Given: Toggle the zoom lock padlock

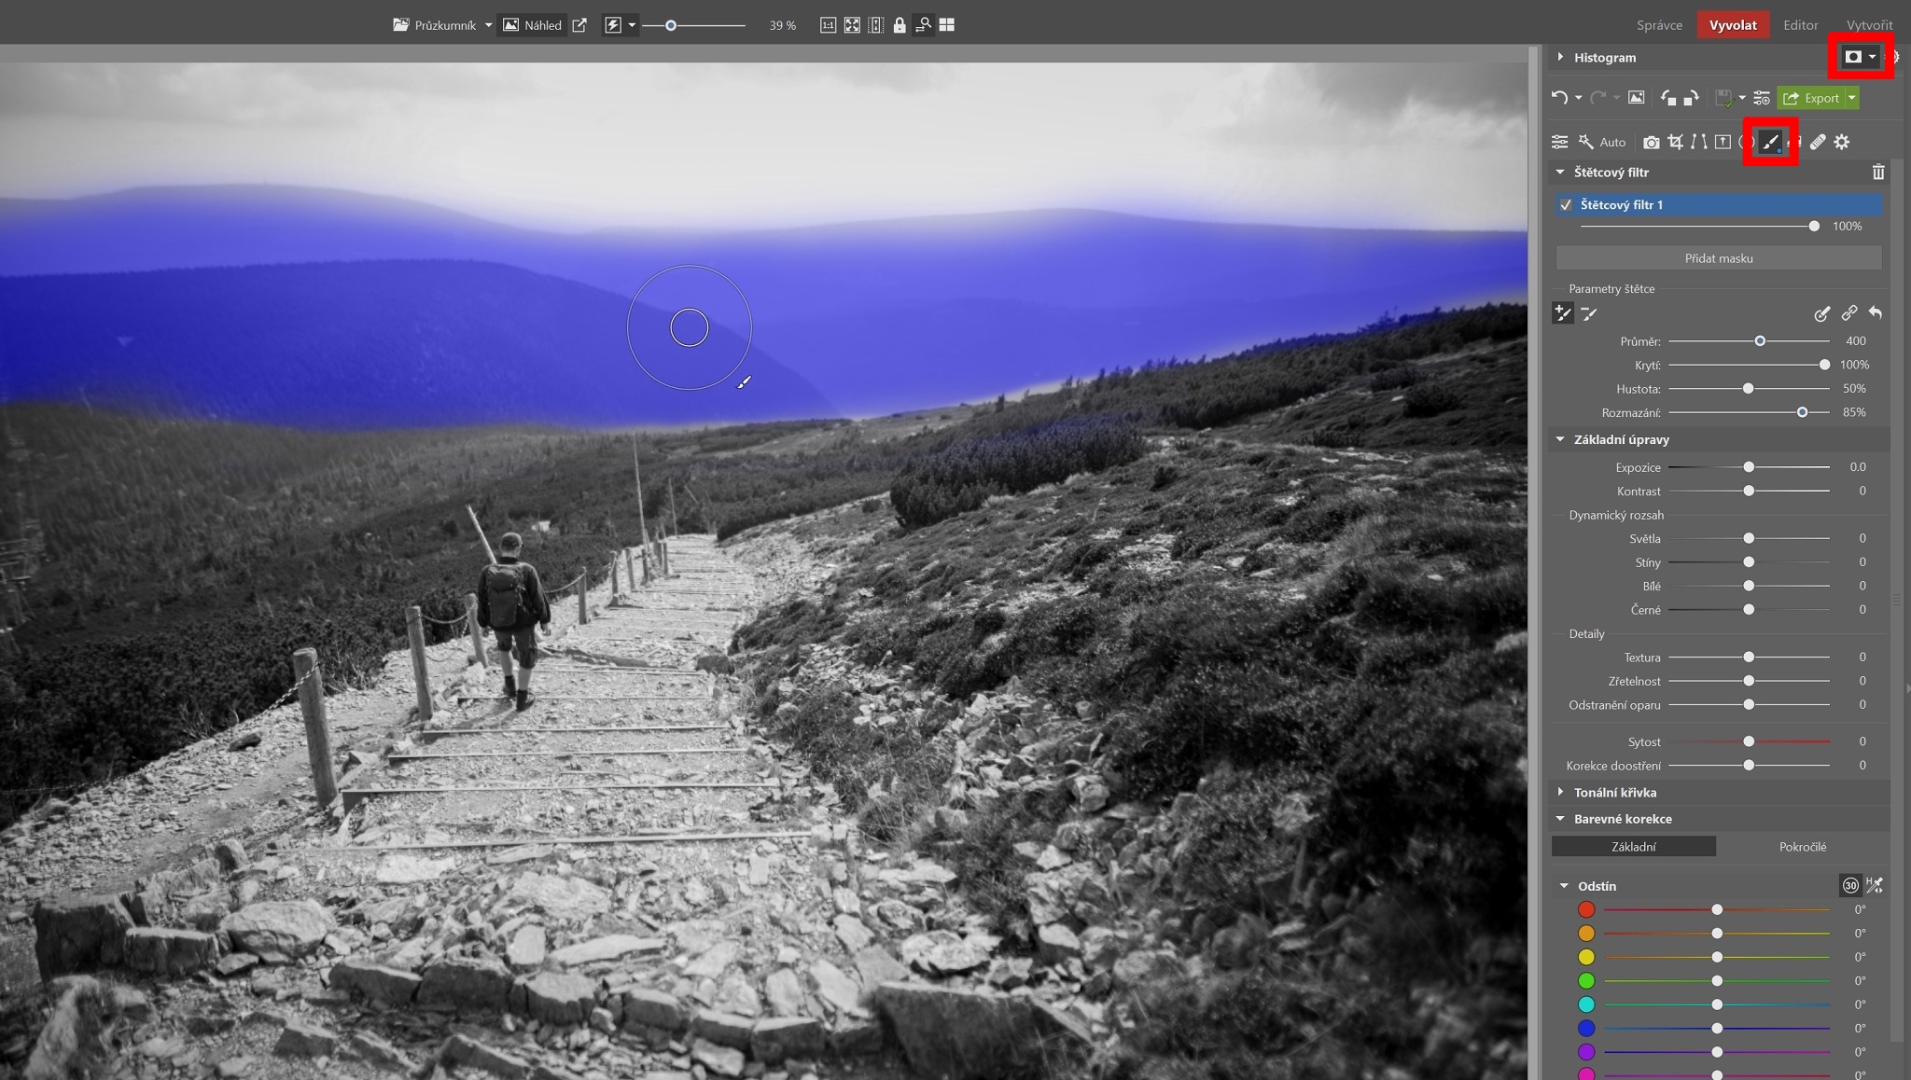Looking at the screenshot, I should pos(900,25).
